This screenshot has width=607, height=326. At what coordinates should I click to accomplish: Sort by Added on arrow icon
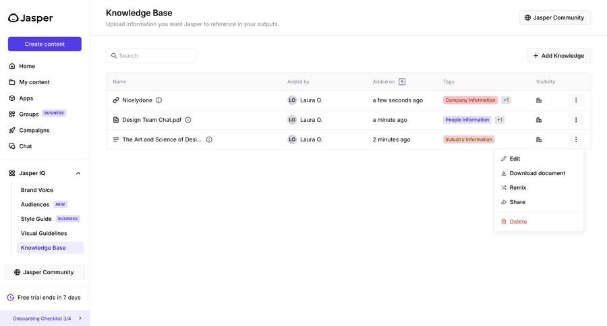point(402,81)
